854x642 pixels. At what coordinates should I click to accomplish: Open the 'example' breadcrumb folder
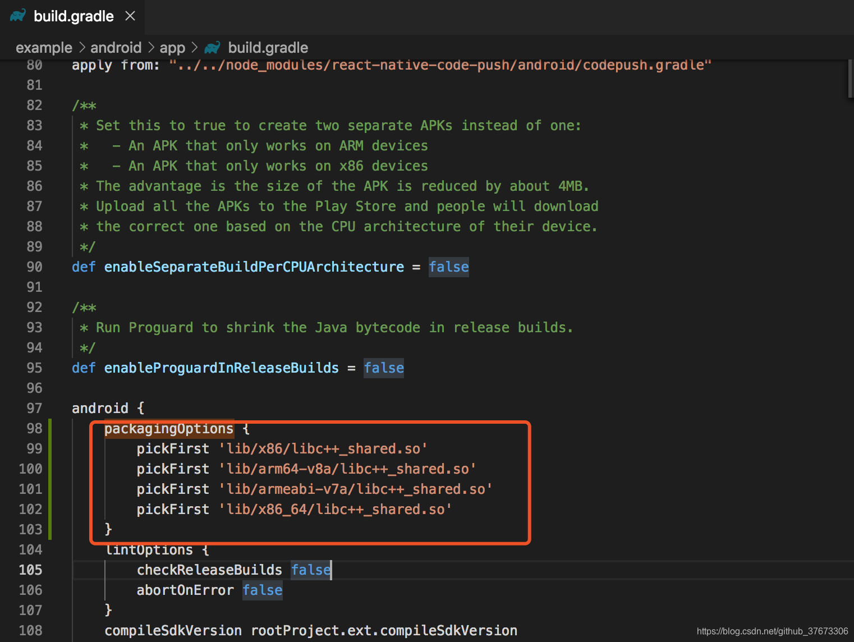[44, 48]
